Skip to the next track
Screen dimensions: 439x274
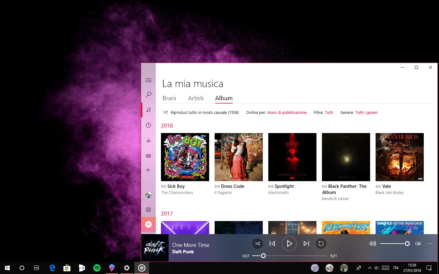(306, 244)
